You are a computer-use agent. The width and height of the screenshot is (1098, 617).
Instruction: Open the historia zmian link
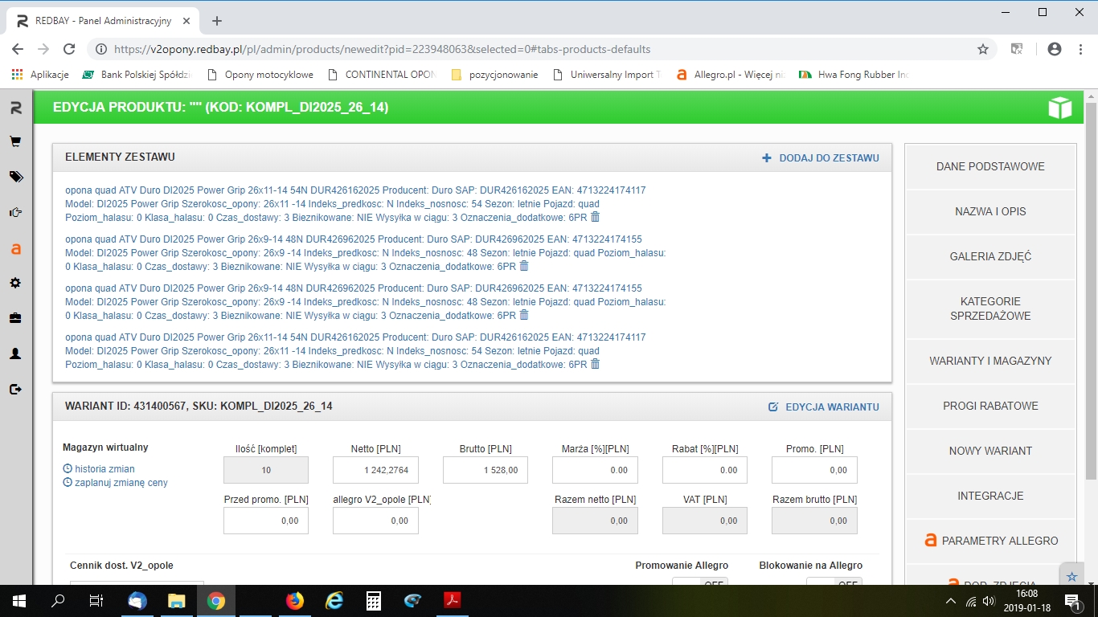(x=104, y=469)
